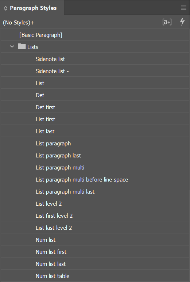Image resolution: width=190 pixels, height=282 pixels.
Task: Click the Quick Apply lightning bolt icon
Action: [182, 22]
